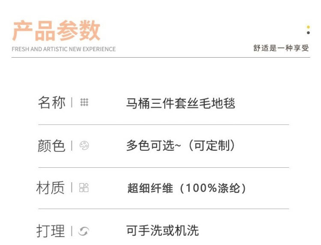Screen dimensions: 321x245
Task: Click the divider line between 材质 and 打理 rows
Action: (163, 209)
